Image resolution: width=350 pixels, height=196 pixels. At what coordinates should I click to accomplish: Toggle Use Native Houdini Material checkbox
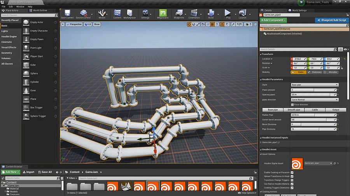292,184
